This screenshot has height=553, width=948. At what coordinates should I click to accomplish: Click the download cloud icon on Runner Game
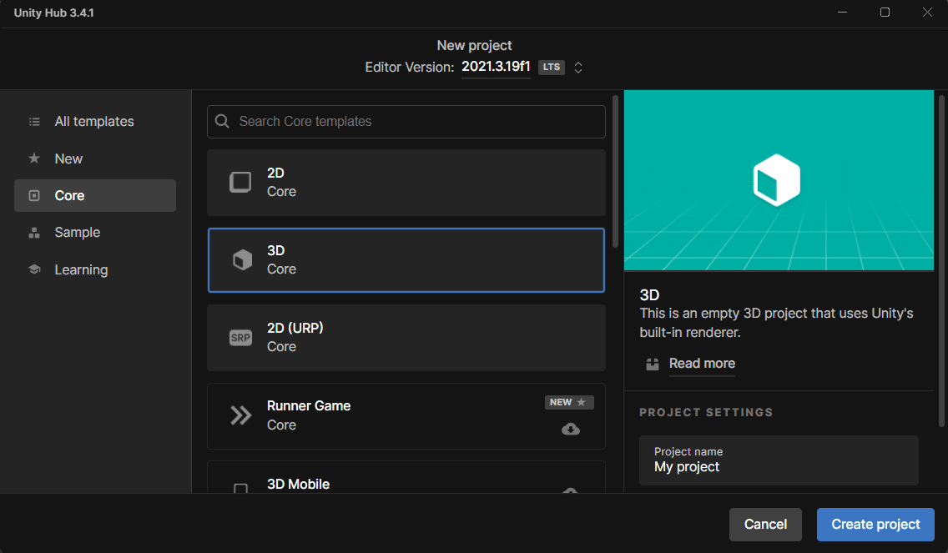coord(570,429)
